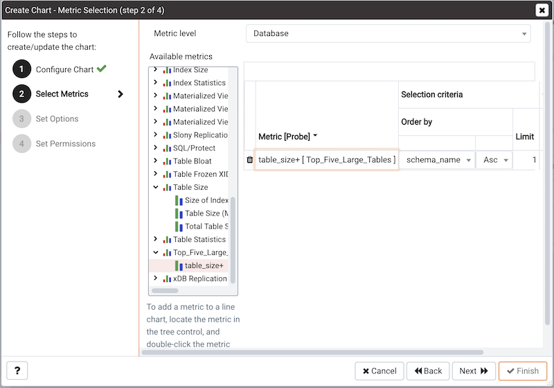
Task: Expand the xDB Replication tree node
Action: [x=155, y=279]
